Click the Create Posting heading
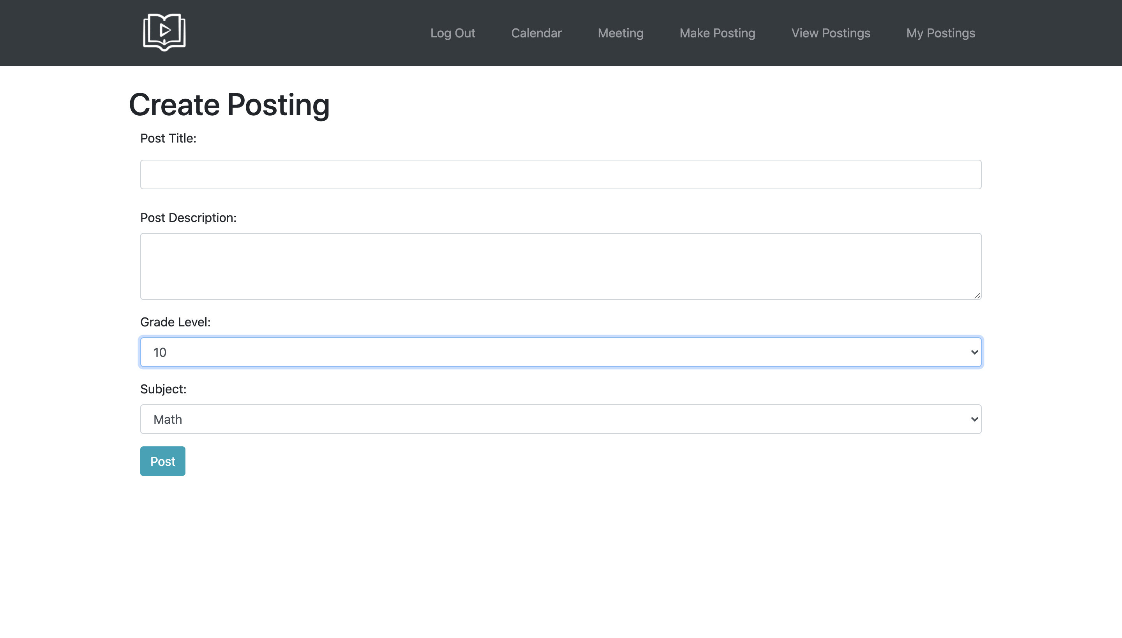1122x638 pixels. 229,105
